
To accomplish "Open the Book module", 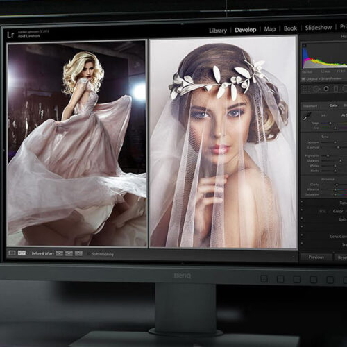I will pyautogui.click(x=290, y=28).
